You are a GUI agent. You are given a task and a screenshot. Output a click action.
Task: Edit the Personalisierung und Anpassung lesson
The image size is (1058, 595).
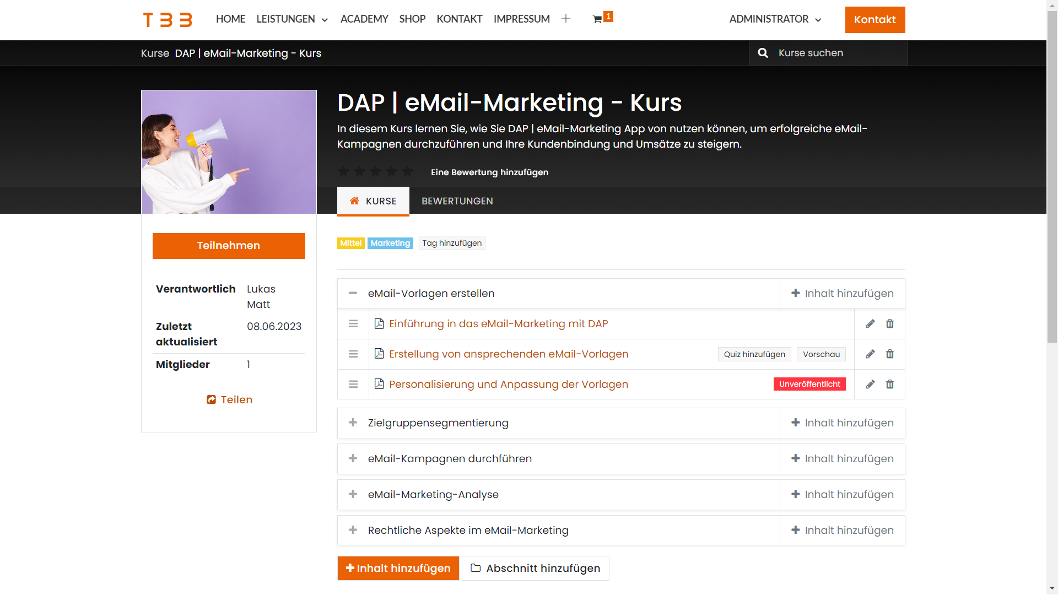tap(870, 385)
